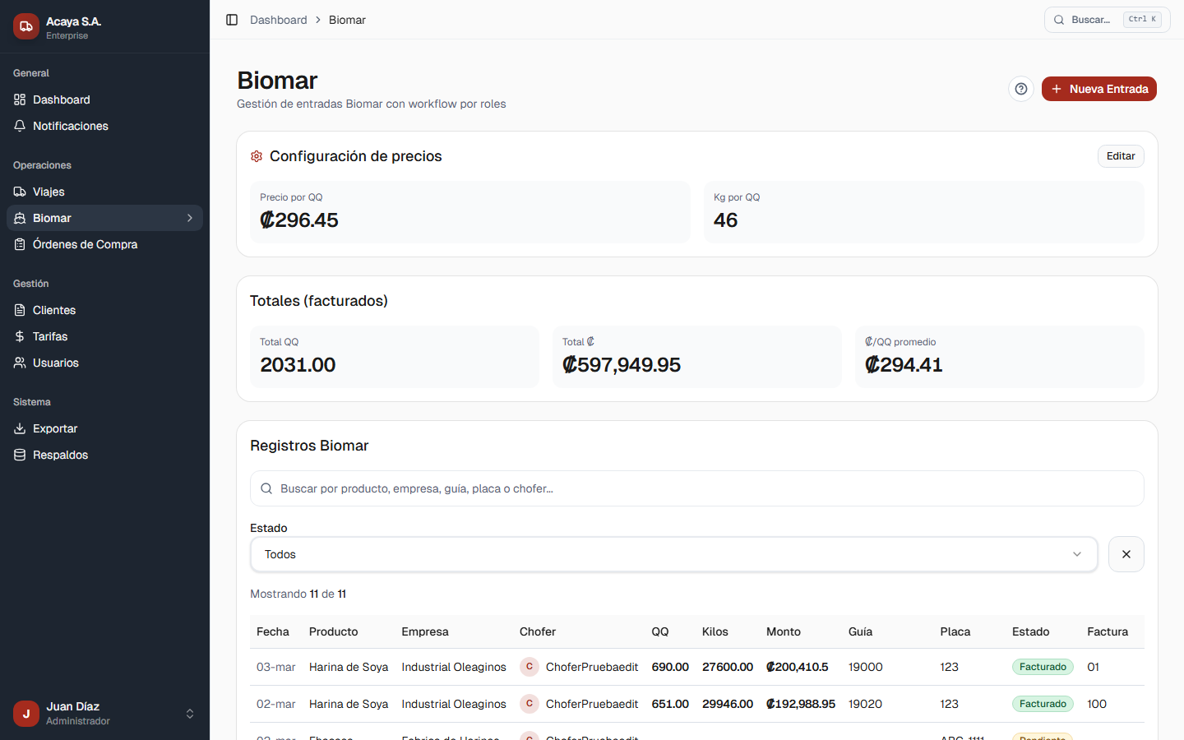The width and height of the screenshot is (1184, 740).
Task: Open the Estado dropdown showing Todos
Action: [x=673, y=554]
